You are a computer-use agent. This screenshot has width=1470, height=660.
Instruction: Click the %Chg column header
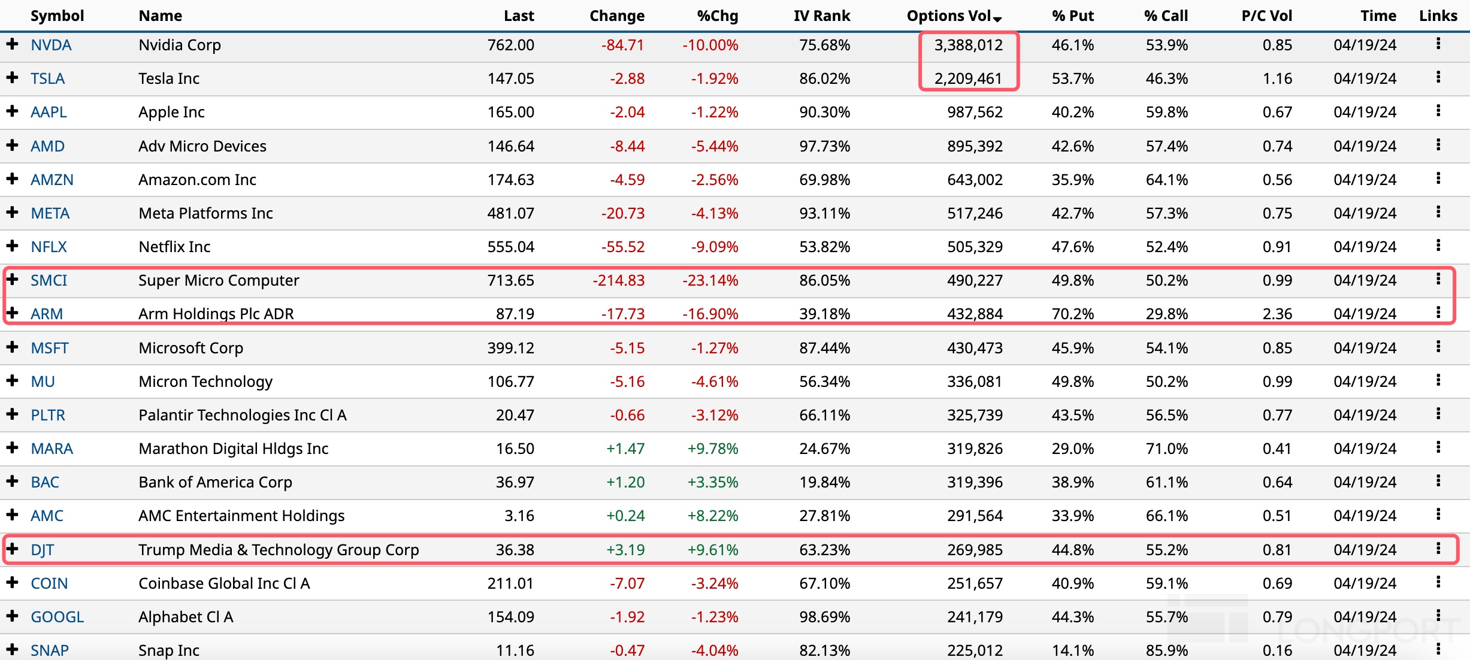717,16
